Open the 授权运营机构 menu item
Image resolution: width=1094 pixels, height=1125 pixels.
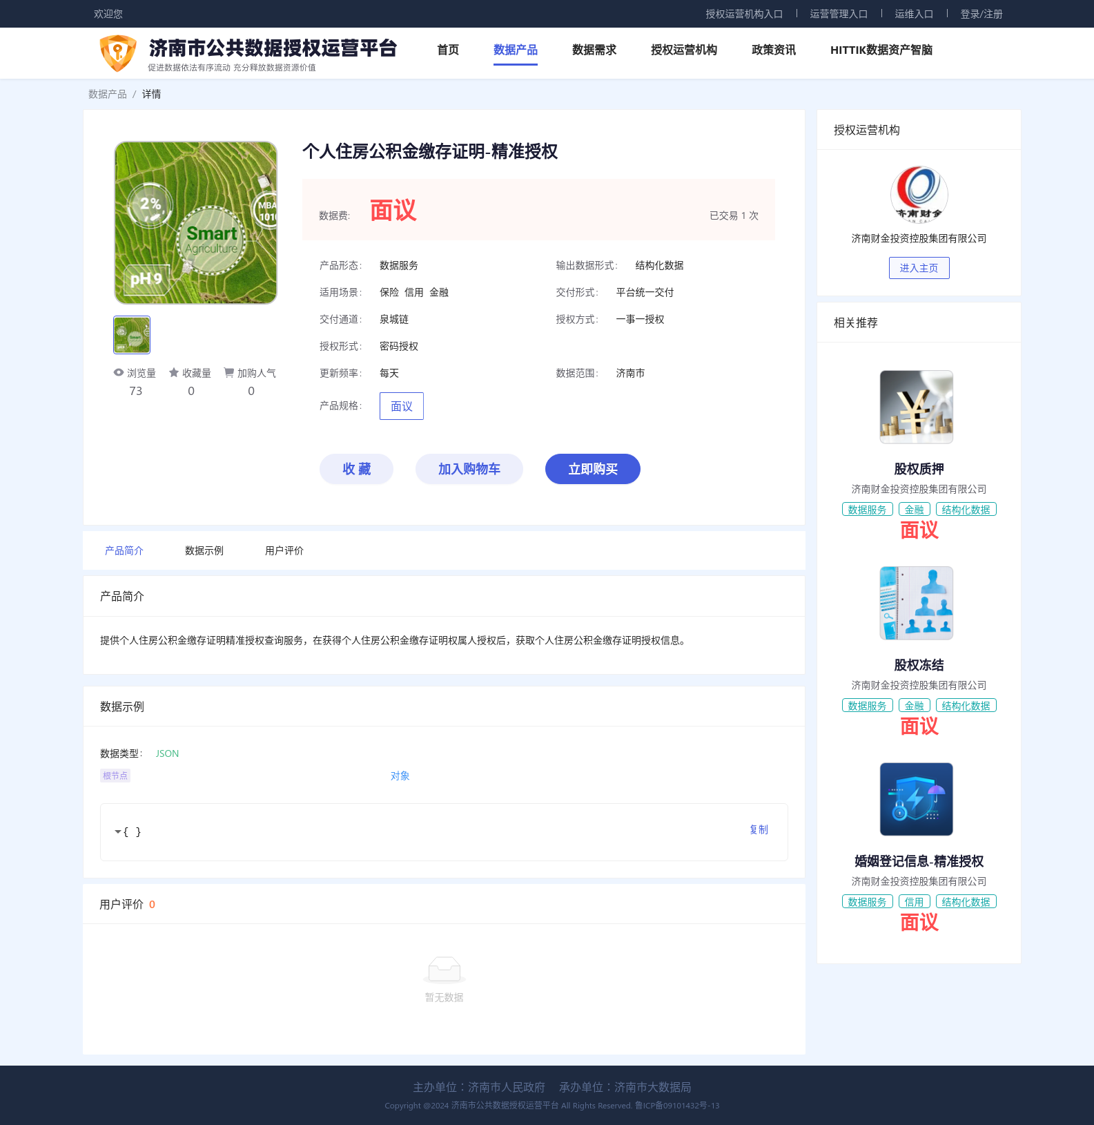[684, 50]
